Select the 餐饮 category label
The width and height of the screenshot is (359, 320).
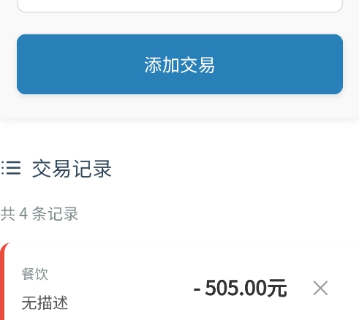34,274
